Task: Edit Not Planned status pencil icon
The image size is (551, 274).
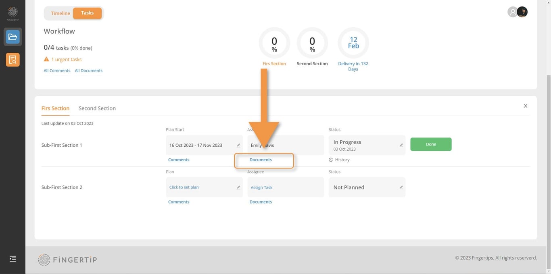Action: pos(401,187)
